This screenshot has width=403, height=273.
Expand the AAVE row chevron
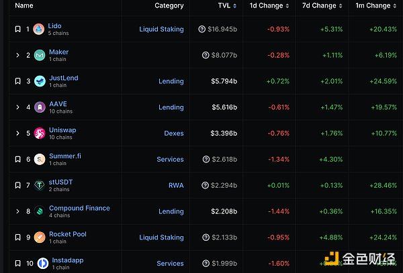pyautogui.click(x=17, y=107)
